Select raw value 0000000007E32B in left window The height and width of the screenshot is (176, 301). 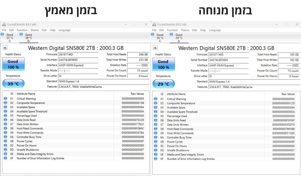click(x=133, y=120)
